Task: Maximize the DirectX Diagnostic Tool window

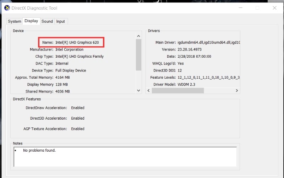Action: 257,8
